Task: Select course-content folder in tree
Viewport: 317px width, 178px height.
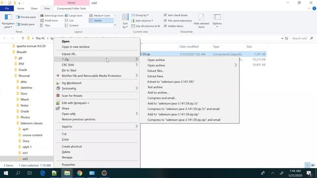Action: (32, 135)
